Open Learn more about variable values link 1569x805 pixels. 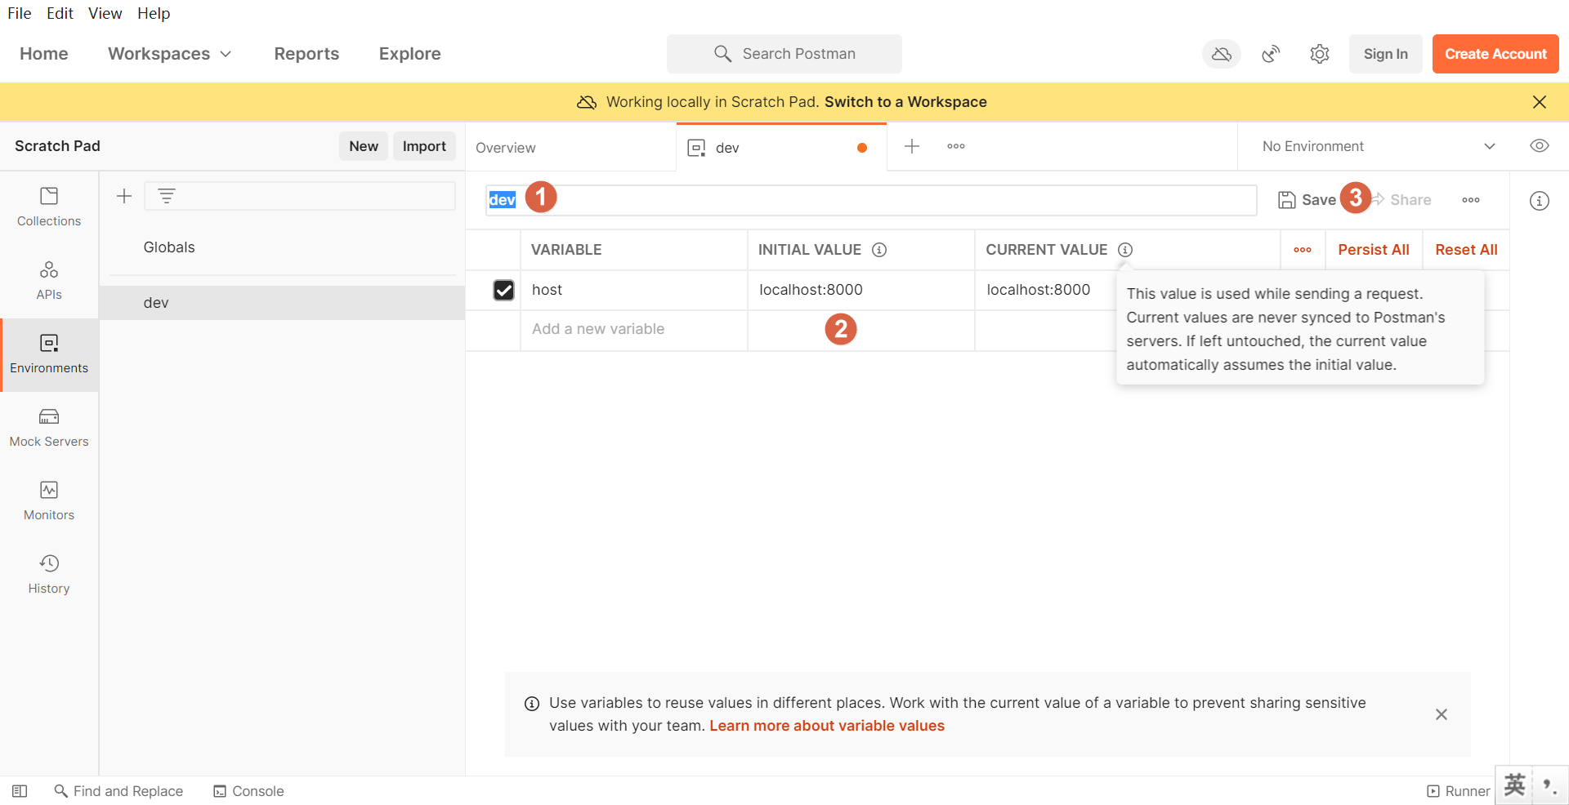(x=826, y=726)
